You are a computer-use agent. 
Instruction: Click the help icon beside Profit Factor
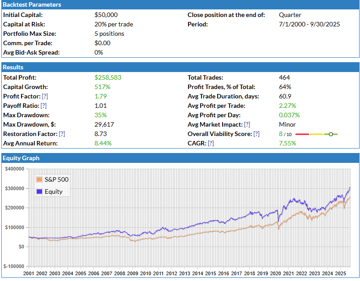point(45,96)
